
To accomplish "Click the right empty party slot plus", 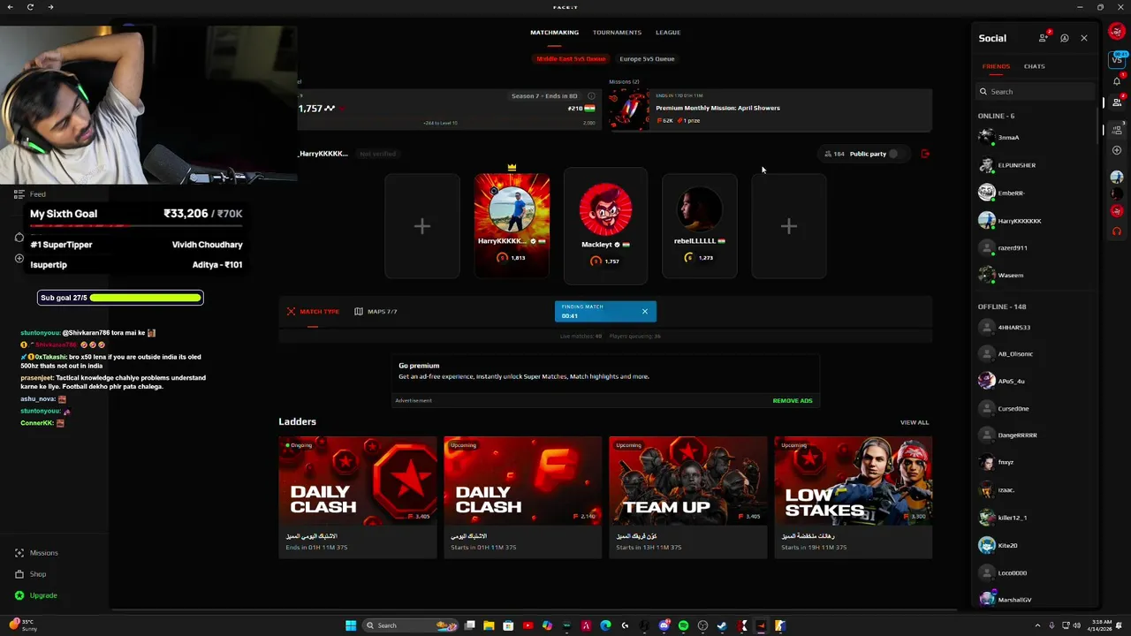I will [789, 226].
